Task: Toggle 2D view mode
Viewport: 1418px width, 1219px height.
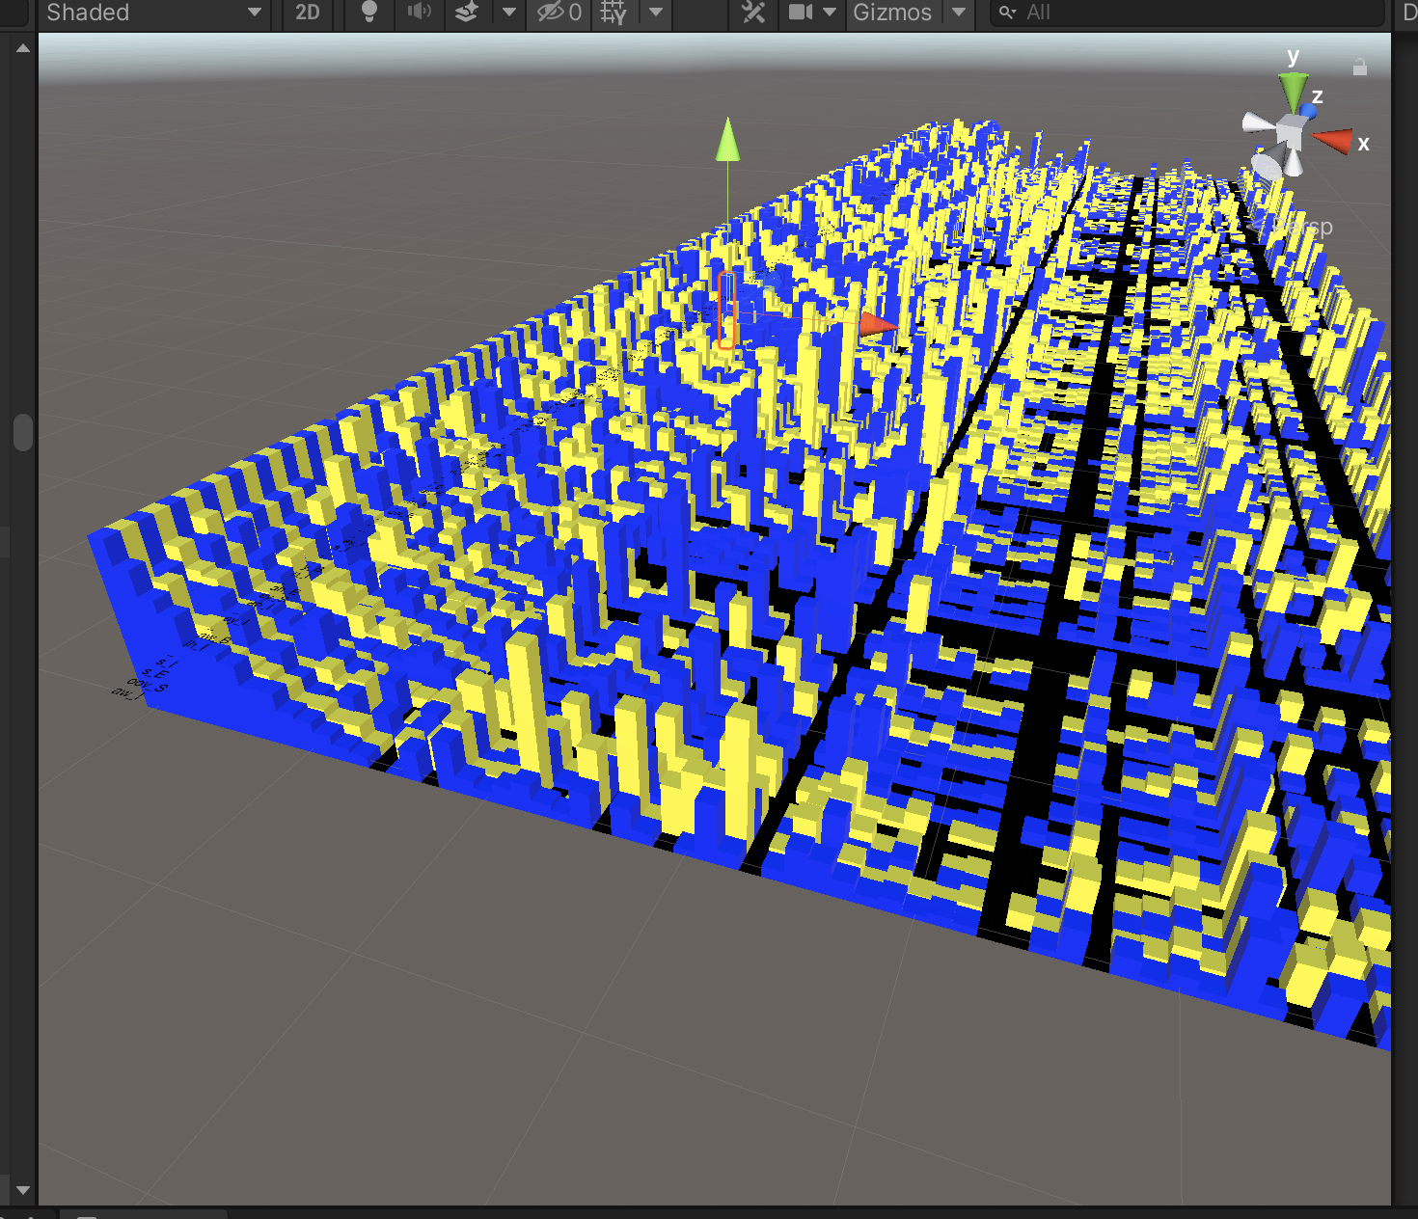Action: (307, 13)
